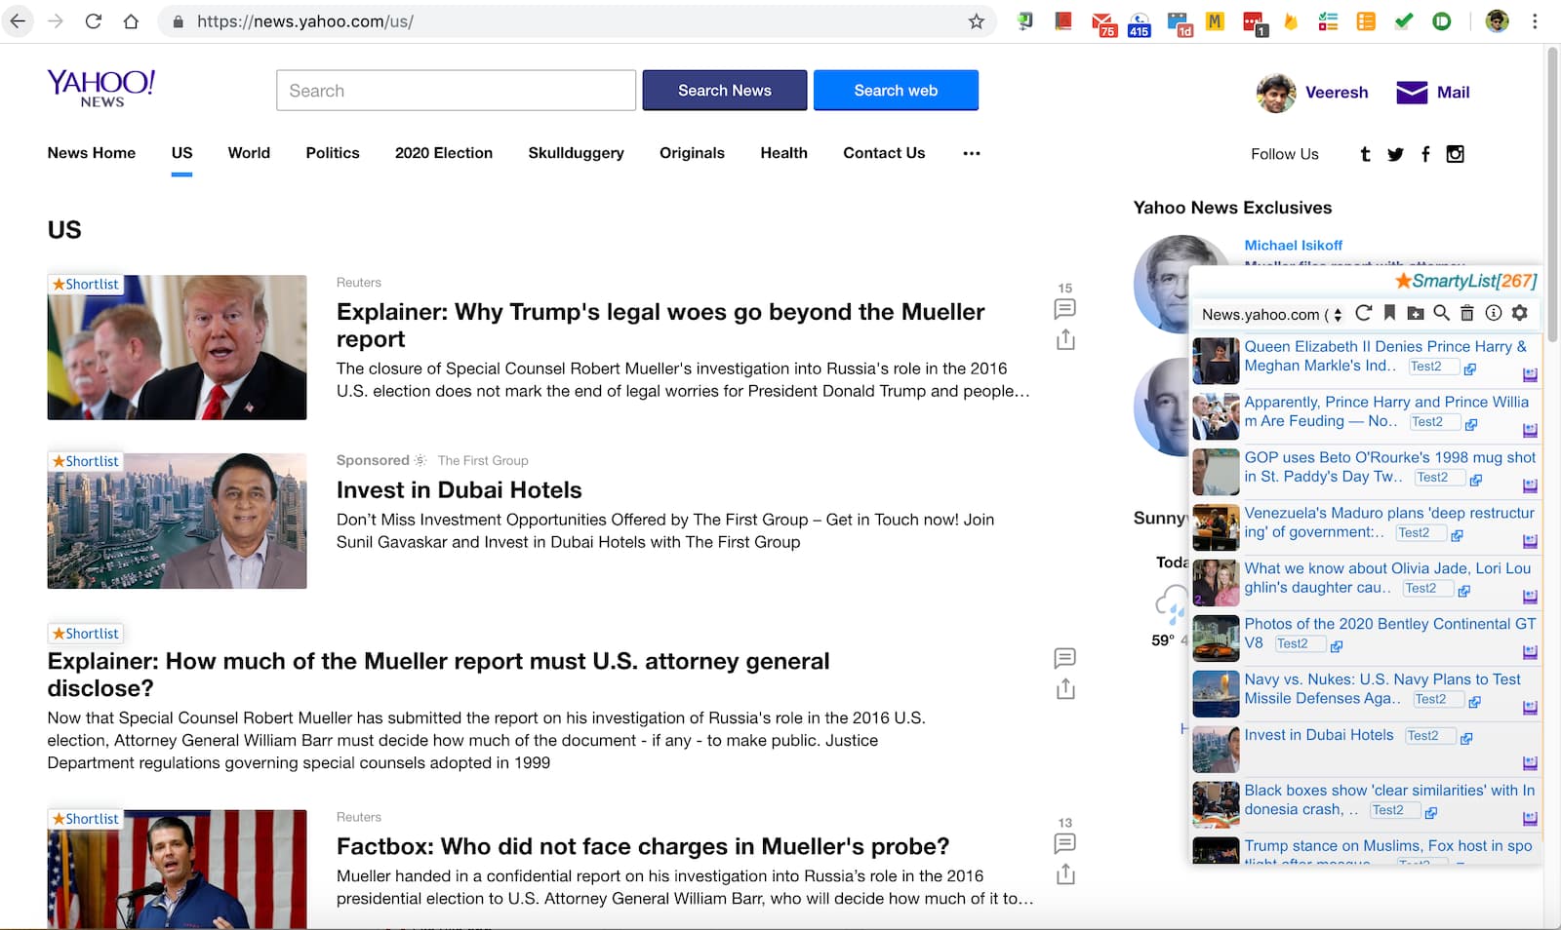
Task: Click the SmartyList info icon
Action: 1493,313
